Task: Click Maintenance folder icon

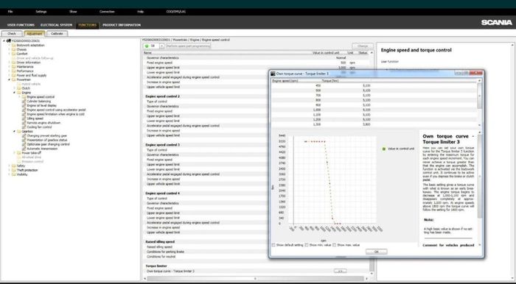Action: [14, 67]
